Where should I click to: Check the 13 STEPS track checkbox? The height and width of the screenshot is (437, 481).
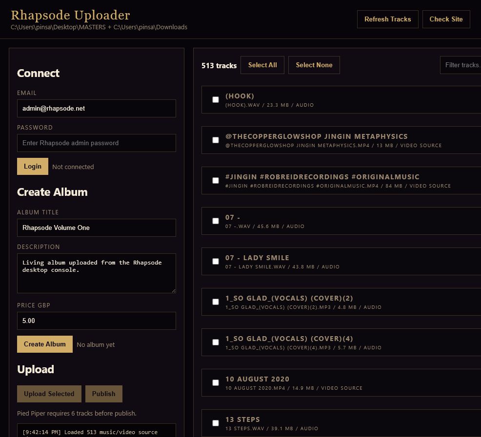click(216, 423)
